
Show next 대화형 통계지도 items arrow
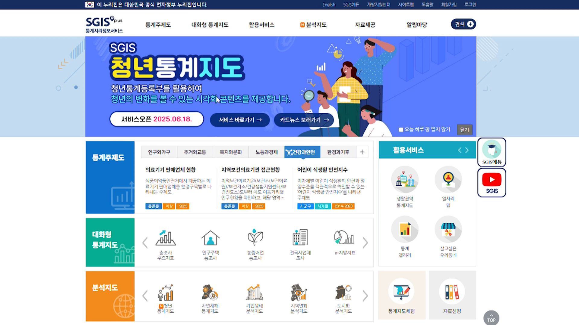pos(365,243)
